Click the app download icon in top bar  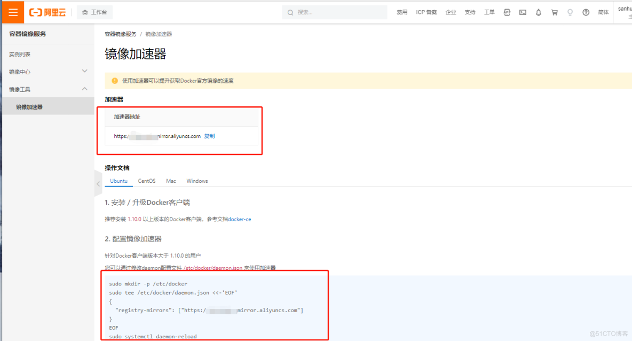click(x=507, y=12)
